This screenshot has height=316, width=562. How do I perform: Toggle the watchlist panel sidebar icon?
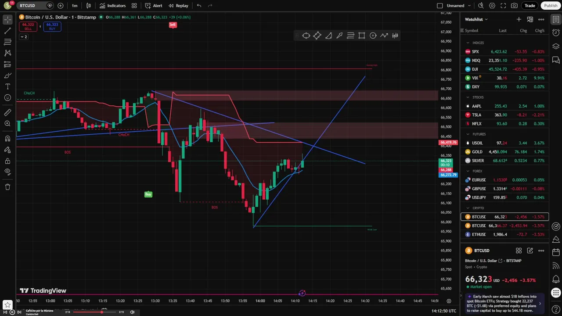click(x=556, y=20)
